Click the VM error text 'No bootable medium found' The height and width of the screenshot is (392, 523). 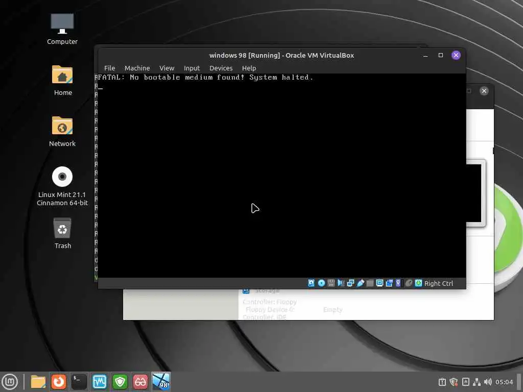(187, 78)
